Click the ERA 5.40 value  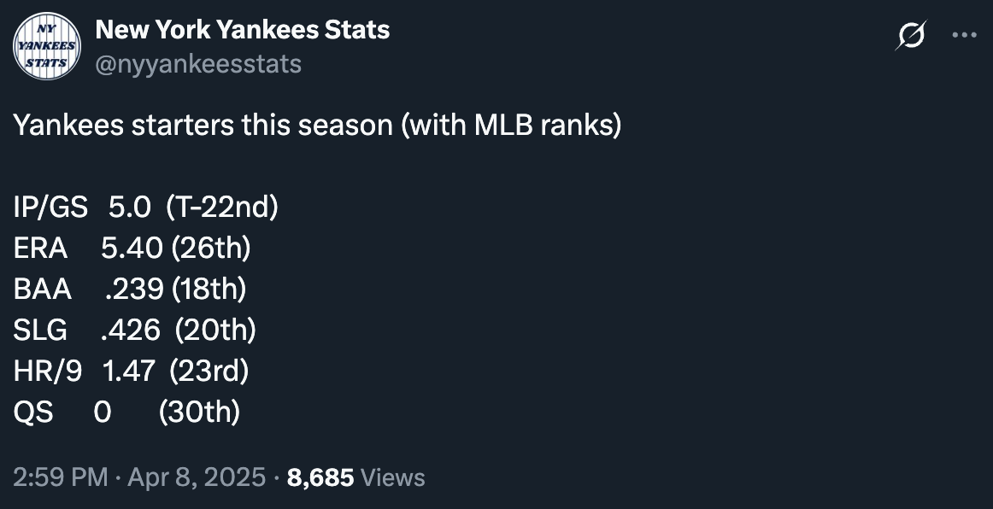pyautogui.click(x=132, y=249)
